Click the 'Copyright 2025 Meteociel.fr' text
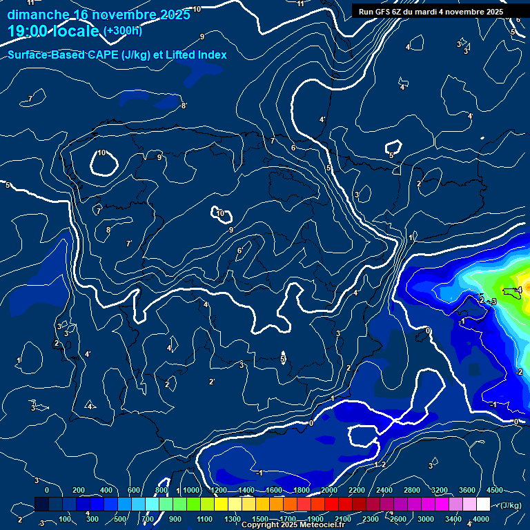 [293, 524]
